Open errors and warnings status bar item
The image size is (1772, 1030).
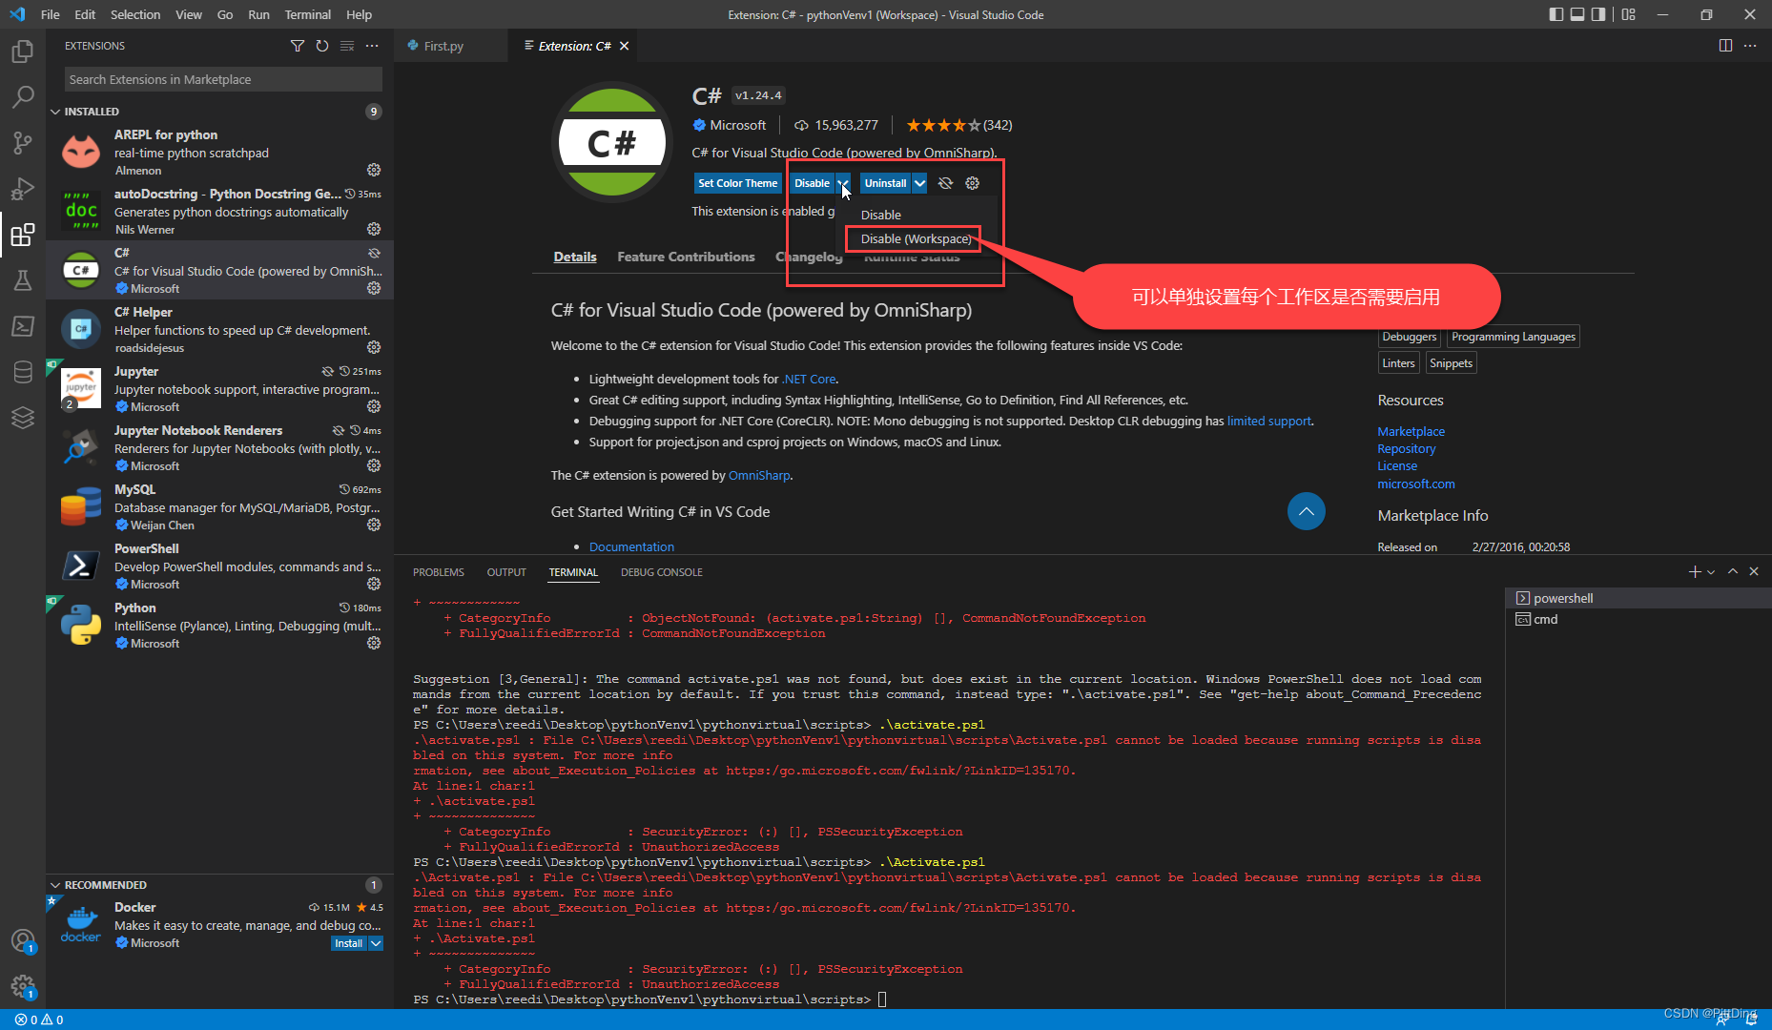click(x=39, y=1020)
